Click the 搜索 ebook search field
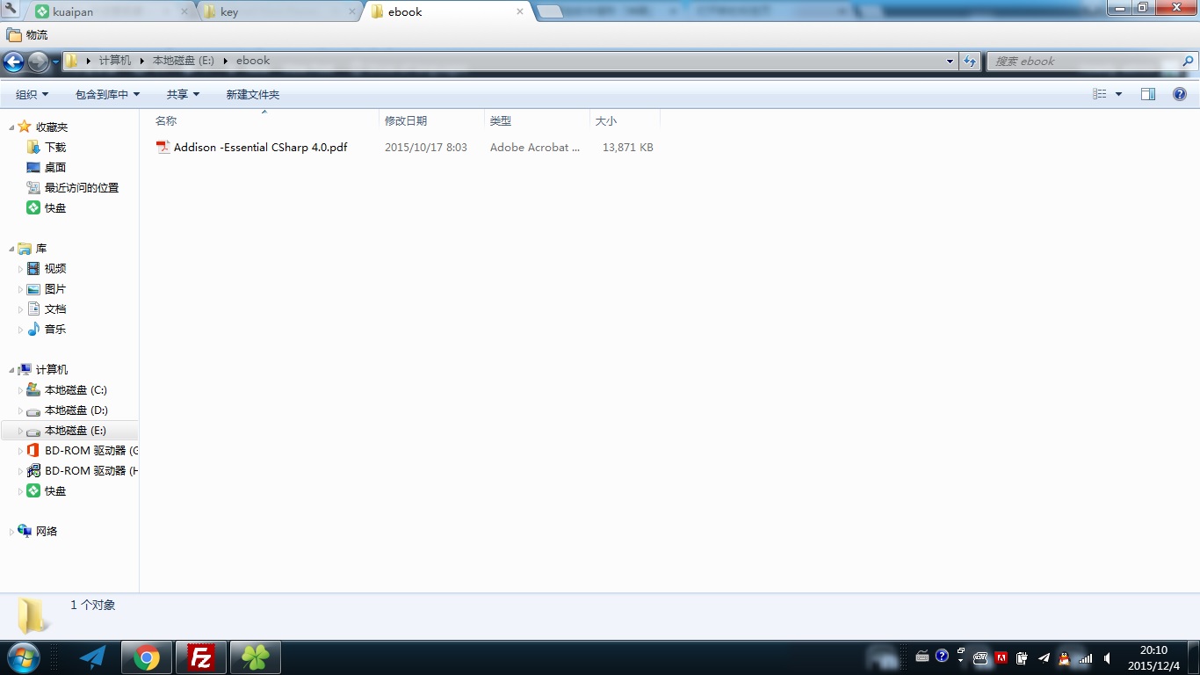1200x675 pixels. click(x=1084, y=62)
